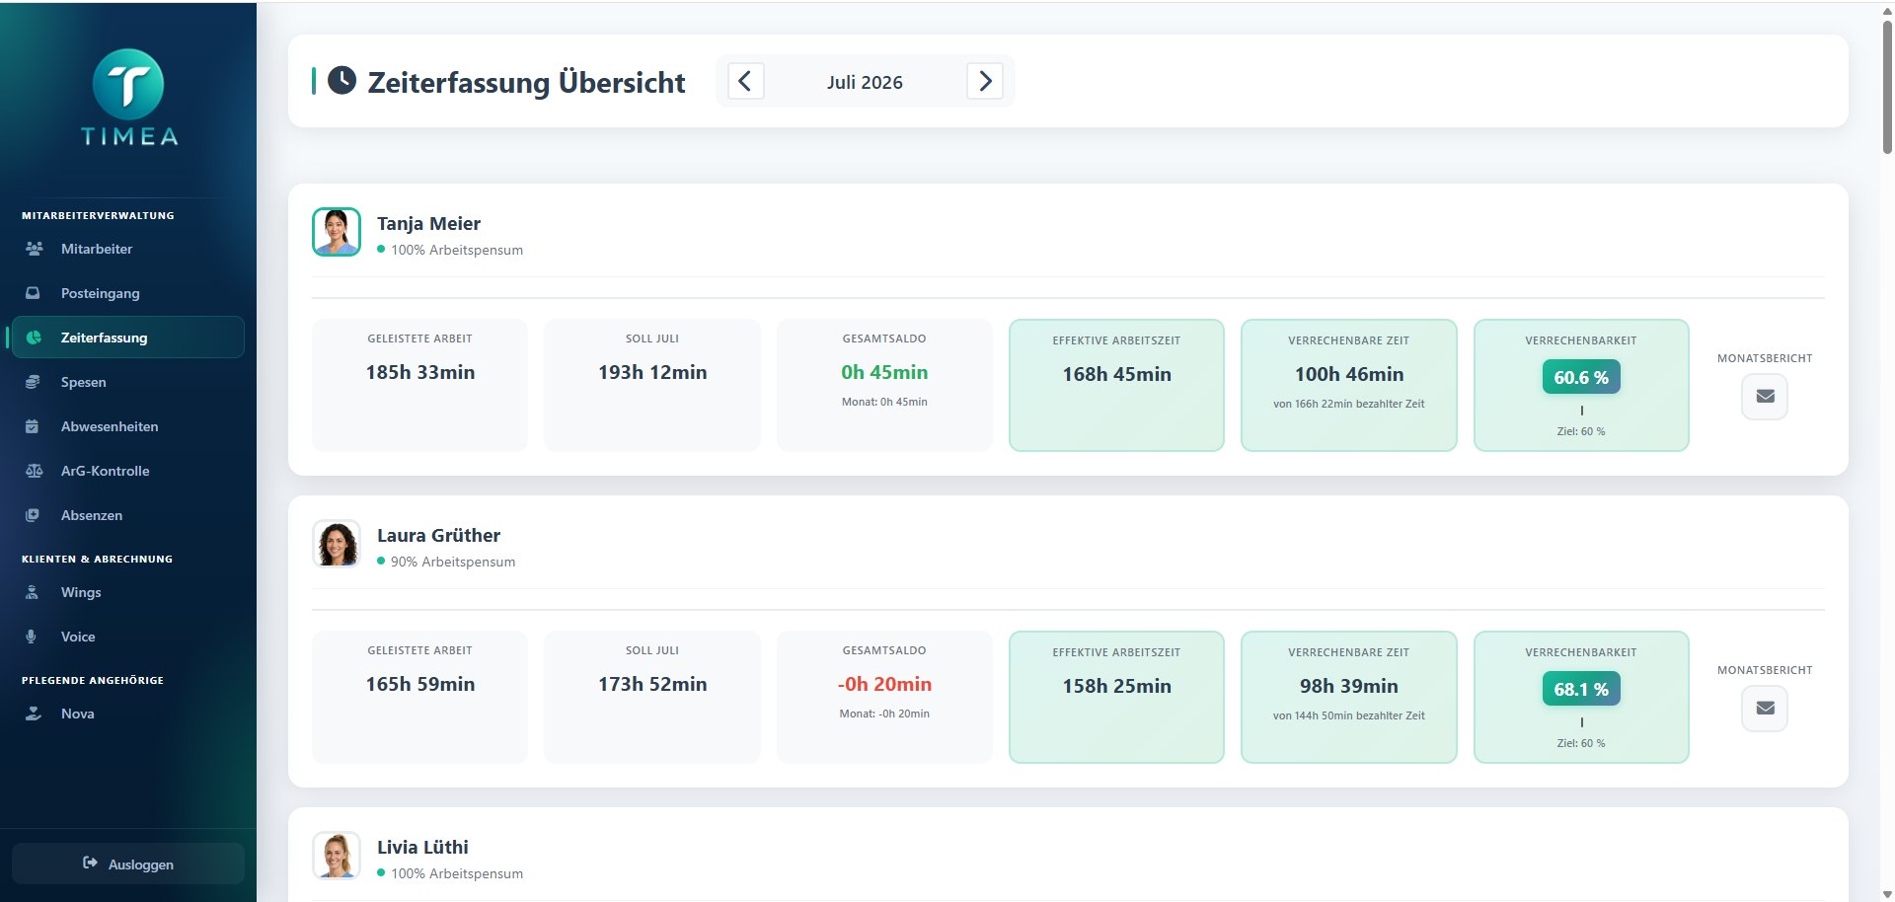Click the Absenzen icon in sidebar
Image resolution: width=1895 pixels, height=902 pixels.
coord(33,515)
